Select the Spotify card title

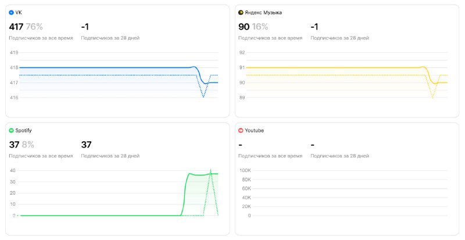pyautogui.click(x=23, y=131)
